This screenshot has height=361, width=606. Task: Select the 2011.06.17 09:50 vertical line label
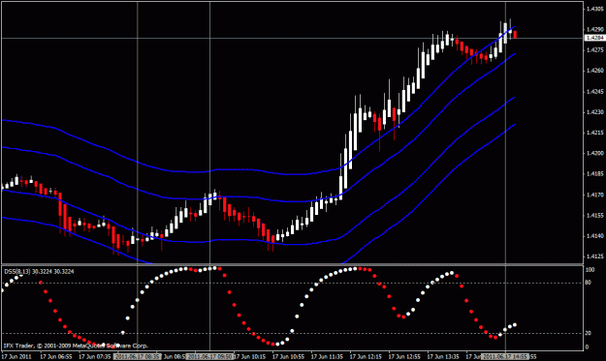click(x=209, y=357)
